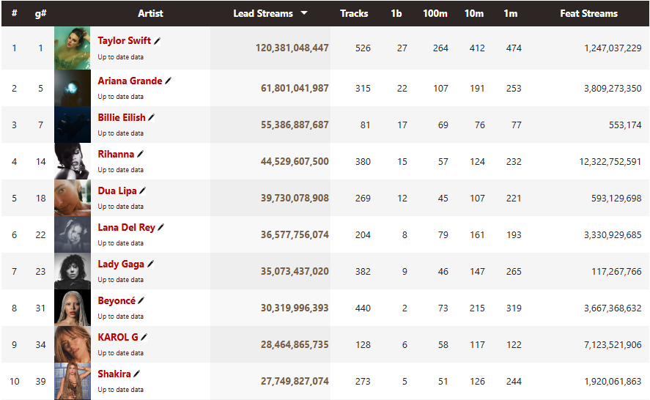
Task: Click the pencil icon next to Billie Eilish
Action: pos(151,118)
